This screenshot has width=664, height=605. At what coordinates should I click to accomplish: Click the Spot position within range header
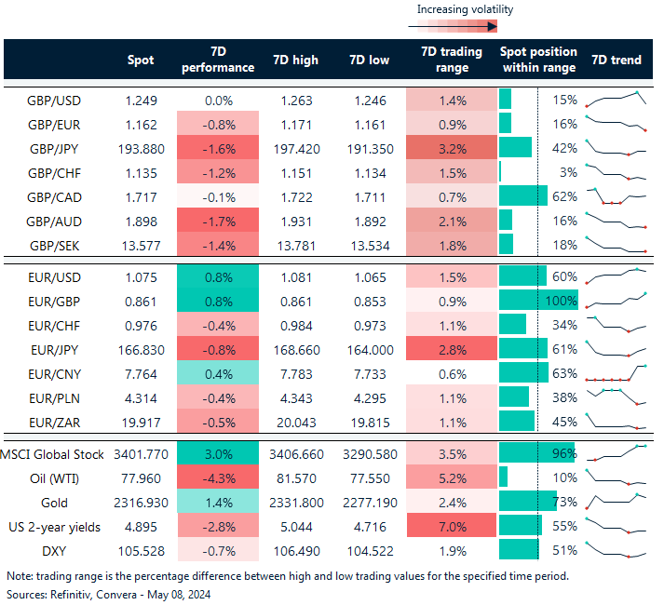pos(538,60)
